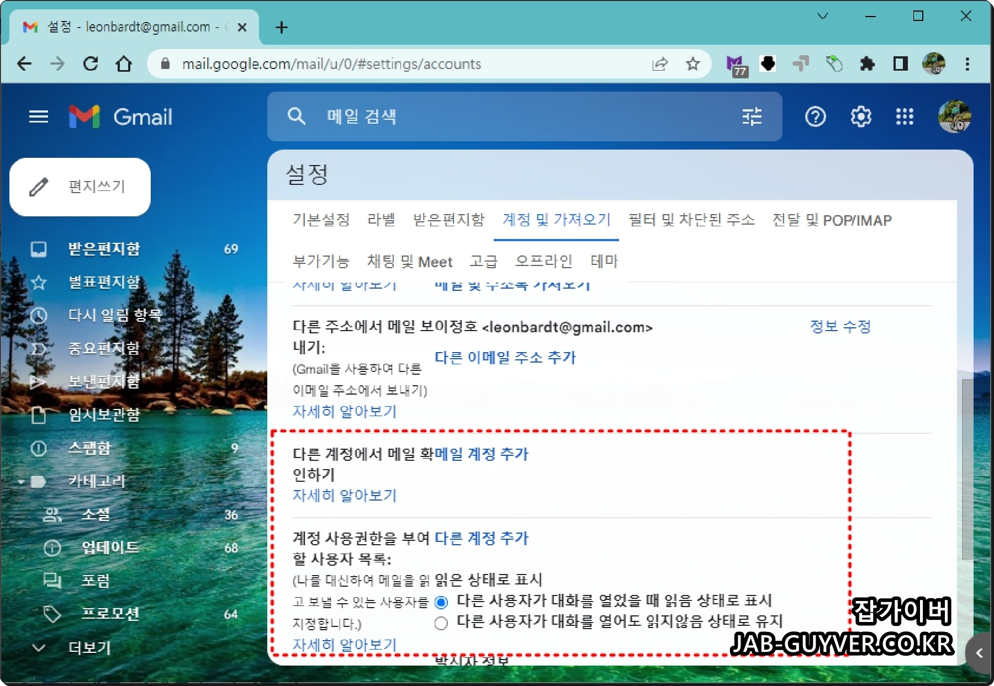Screen dimensions: 994x686
Task: Select the 받은편지함 inbox icon
Action: pyautogui.click(x=39, y=249)
